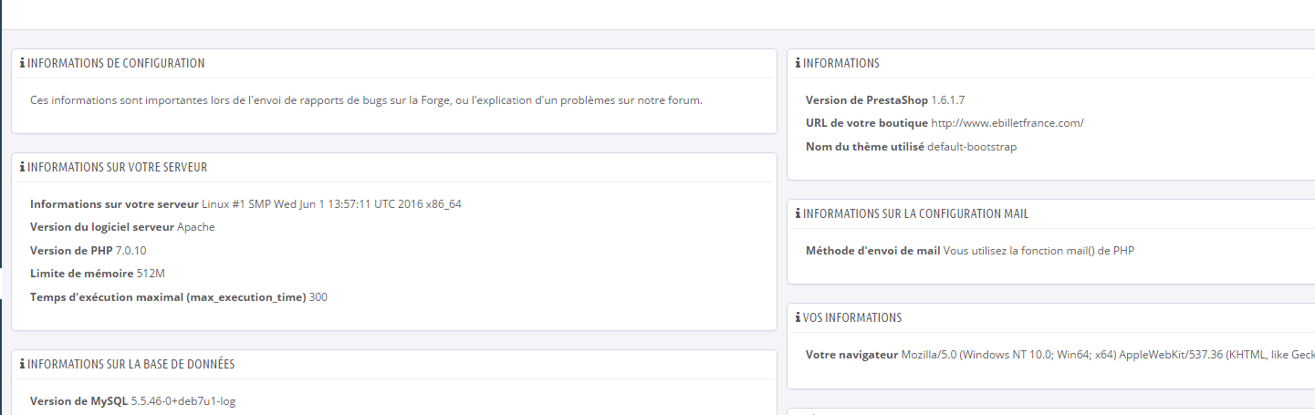Click the URL de votre boutique label
Image resolution: width=1315 pixels, height=415 pixels.
[867, 123]
